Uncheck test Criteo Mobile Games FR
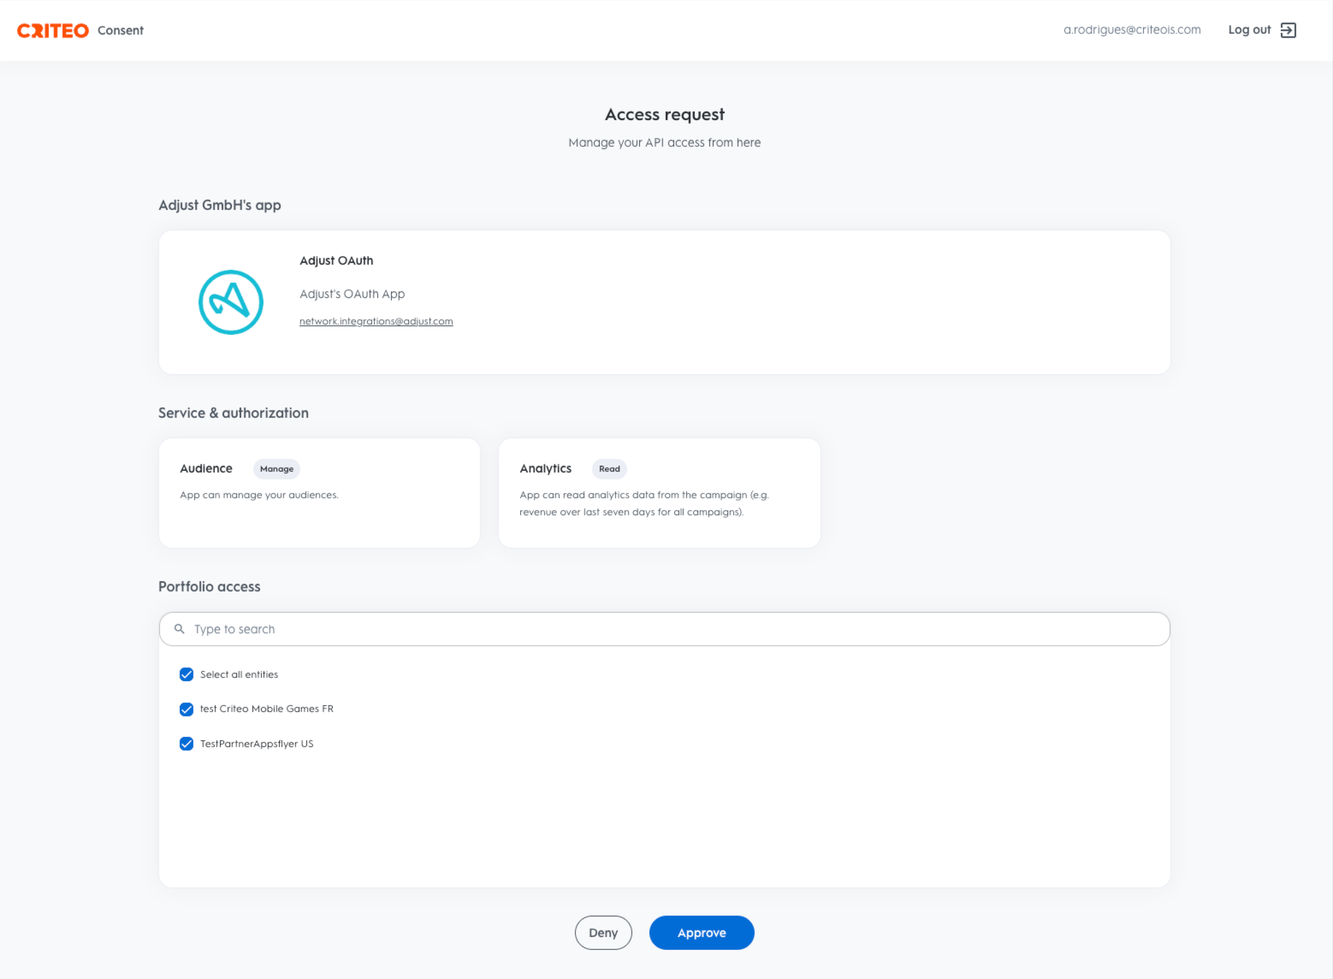Image resolution: width=1333 pixels, height=979 pixels. click(x=186, y=710)
